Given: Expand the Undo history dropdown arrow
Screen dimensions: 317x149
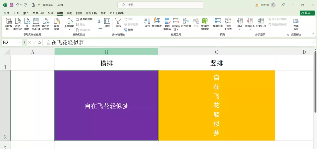Looking at the screenshot, I should pos(21,5).
